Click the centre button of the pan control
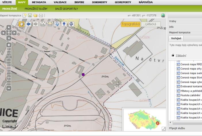202x136 pixels. (x=9, y=33)
